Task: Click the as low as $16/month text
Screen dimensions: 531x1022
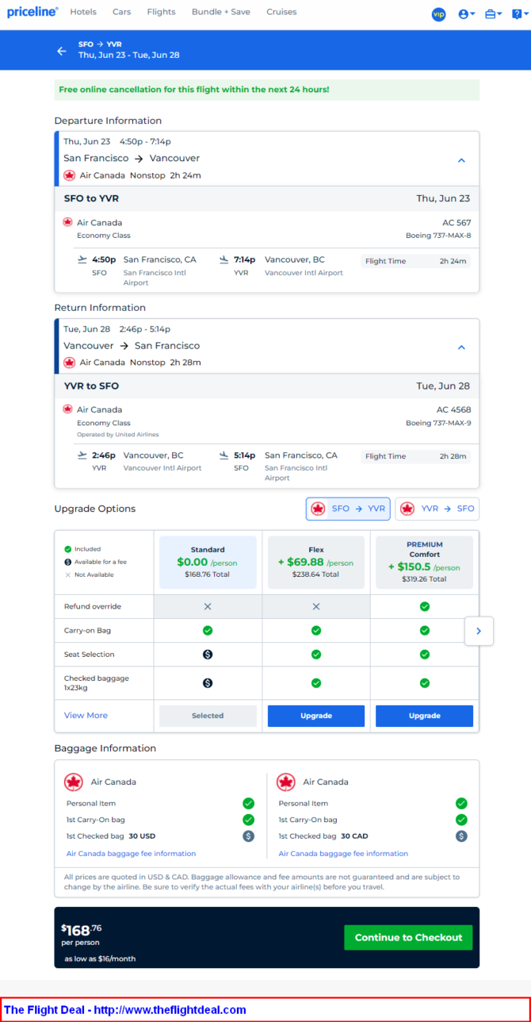Action: (x=100, y=959)
